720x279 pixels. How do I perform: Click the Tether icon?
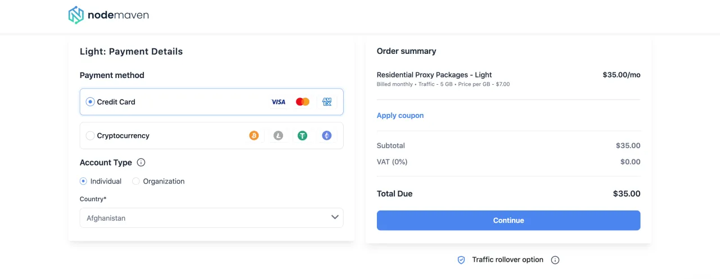click(x=303, y=135)
